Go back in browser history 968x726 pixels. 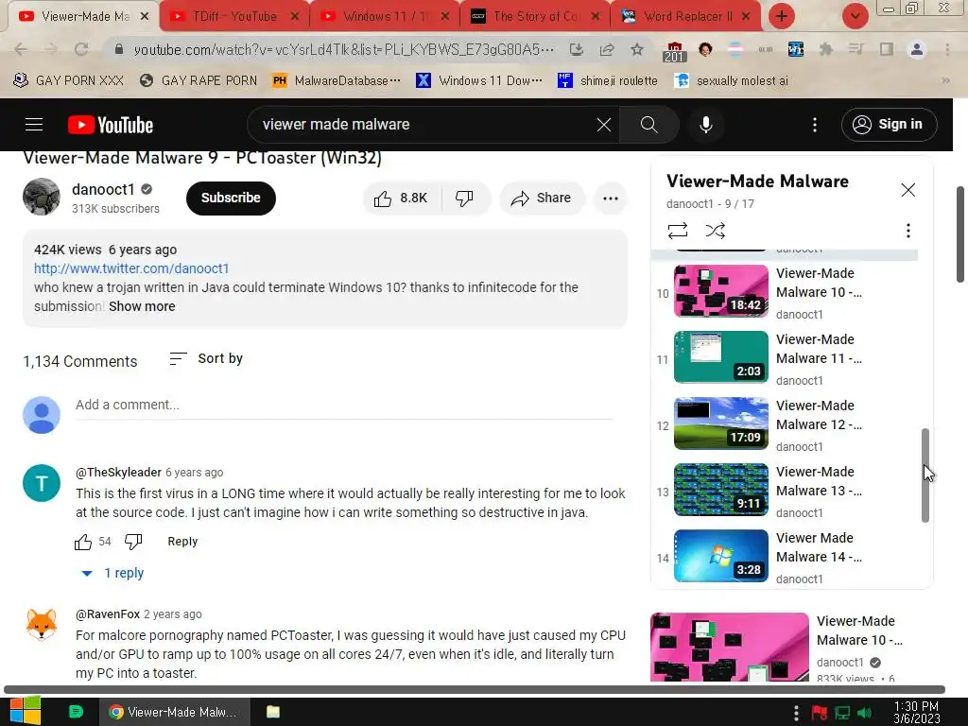pyautogui.click(x=21, y=49)
